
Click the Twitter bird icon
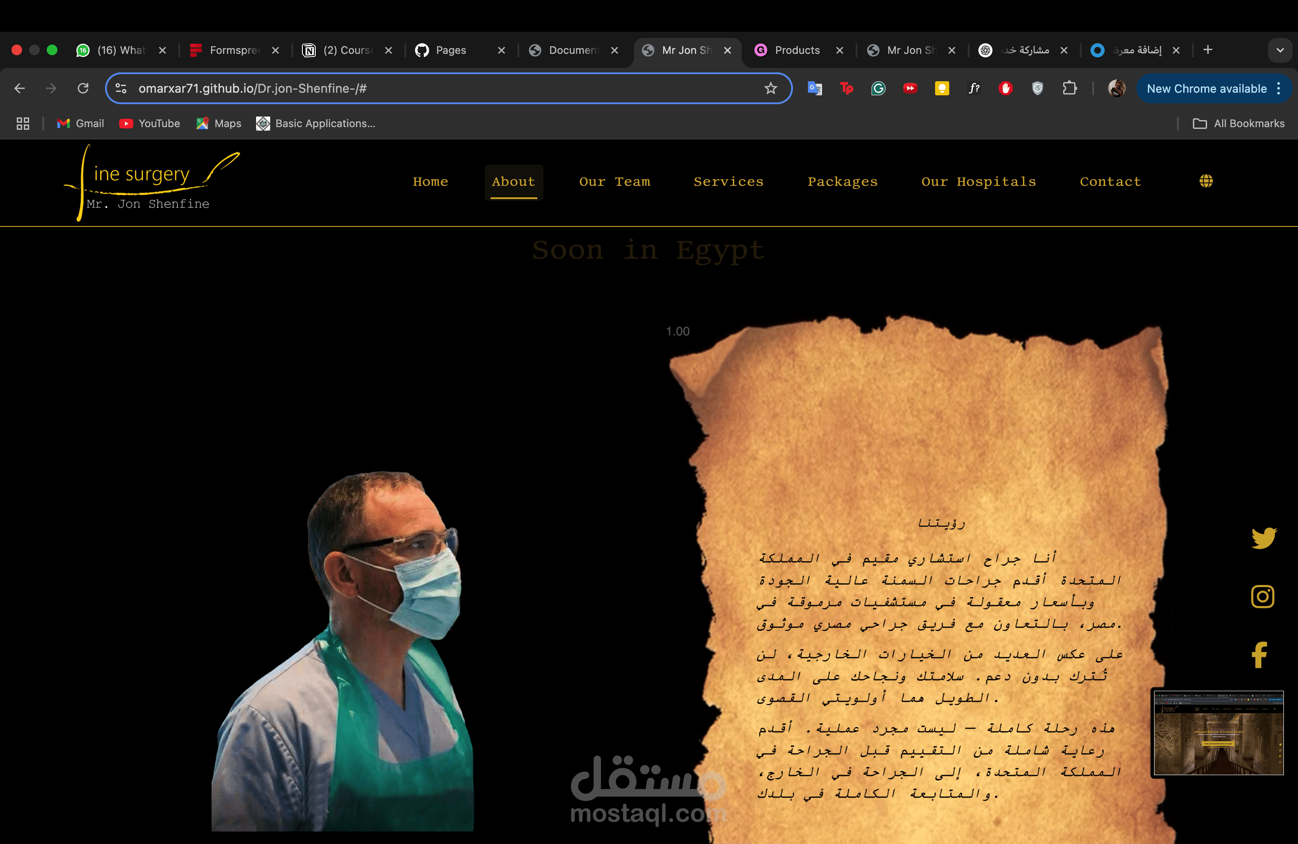pyautogui.click(x=1263, y=538)
